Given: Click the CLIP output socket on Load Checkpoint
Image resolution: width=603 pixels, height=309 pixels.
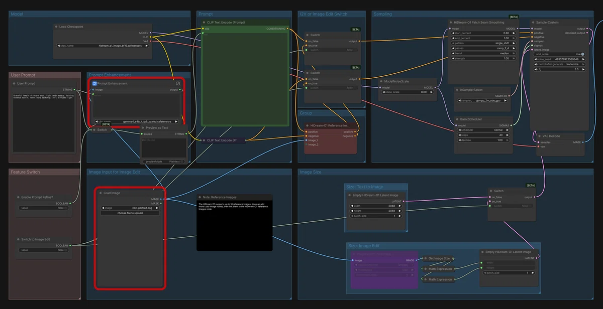Looking at the screenshot, I should click(x=151, y=37).
